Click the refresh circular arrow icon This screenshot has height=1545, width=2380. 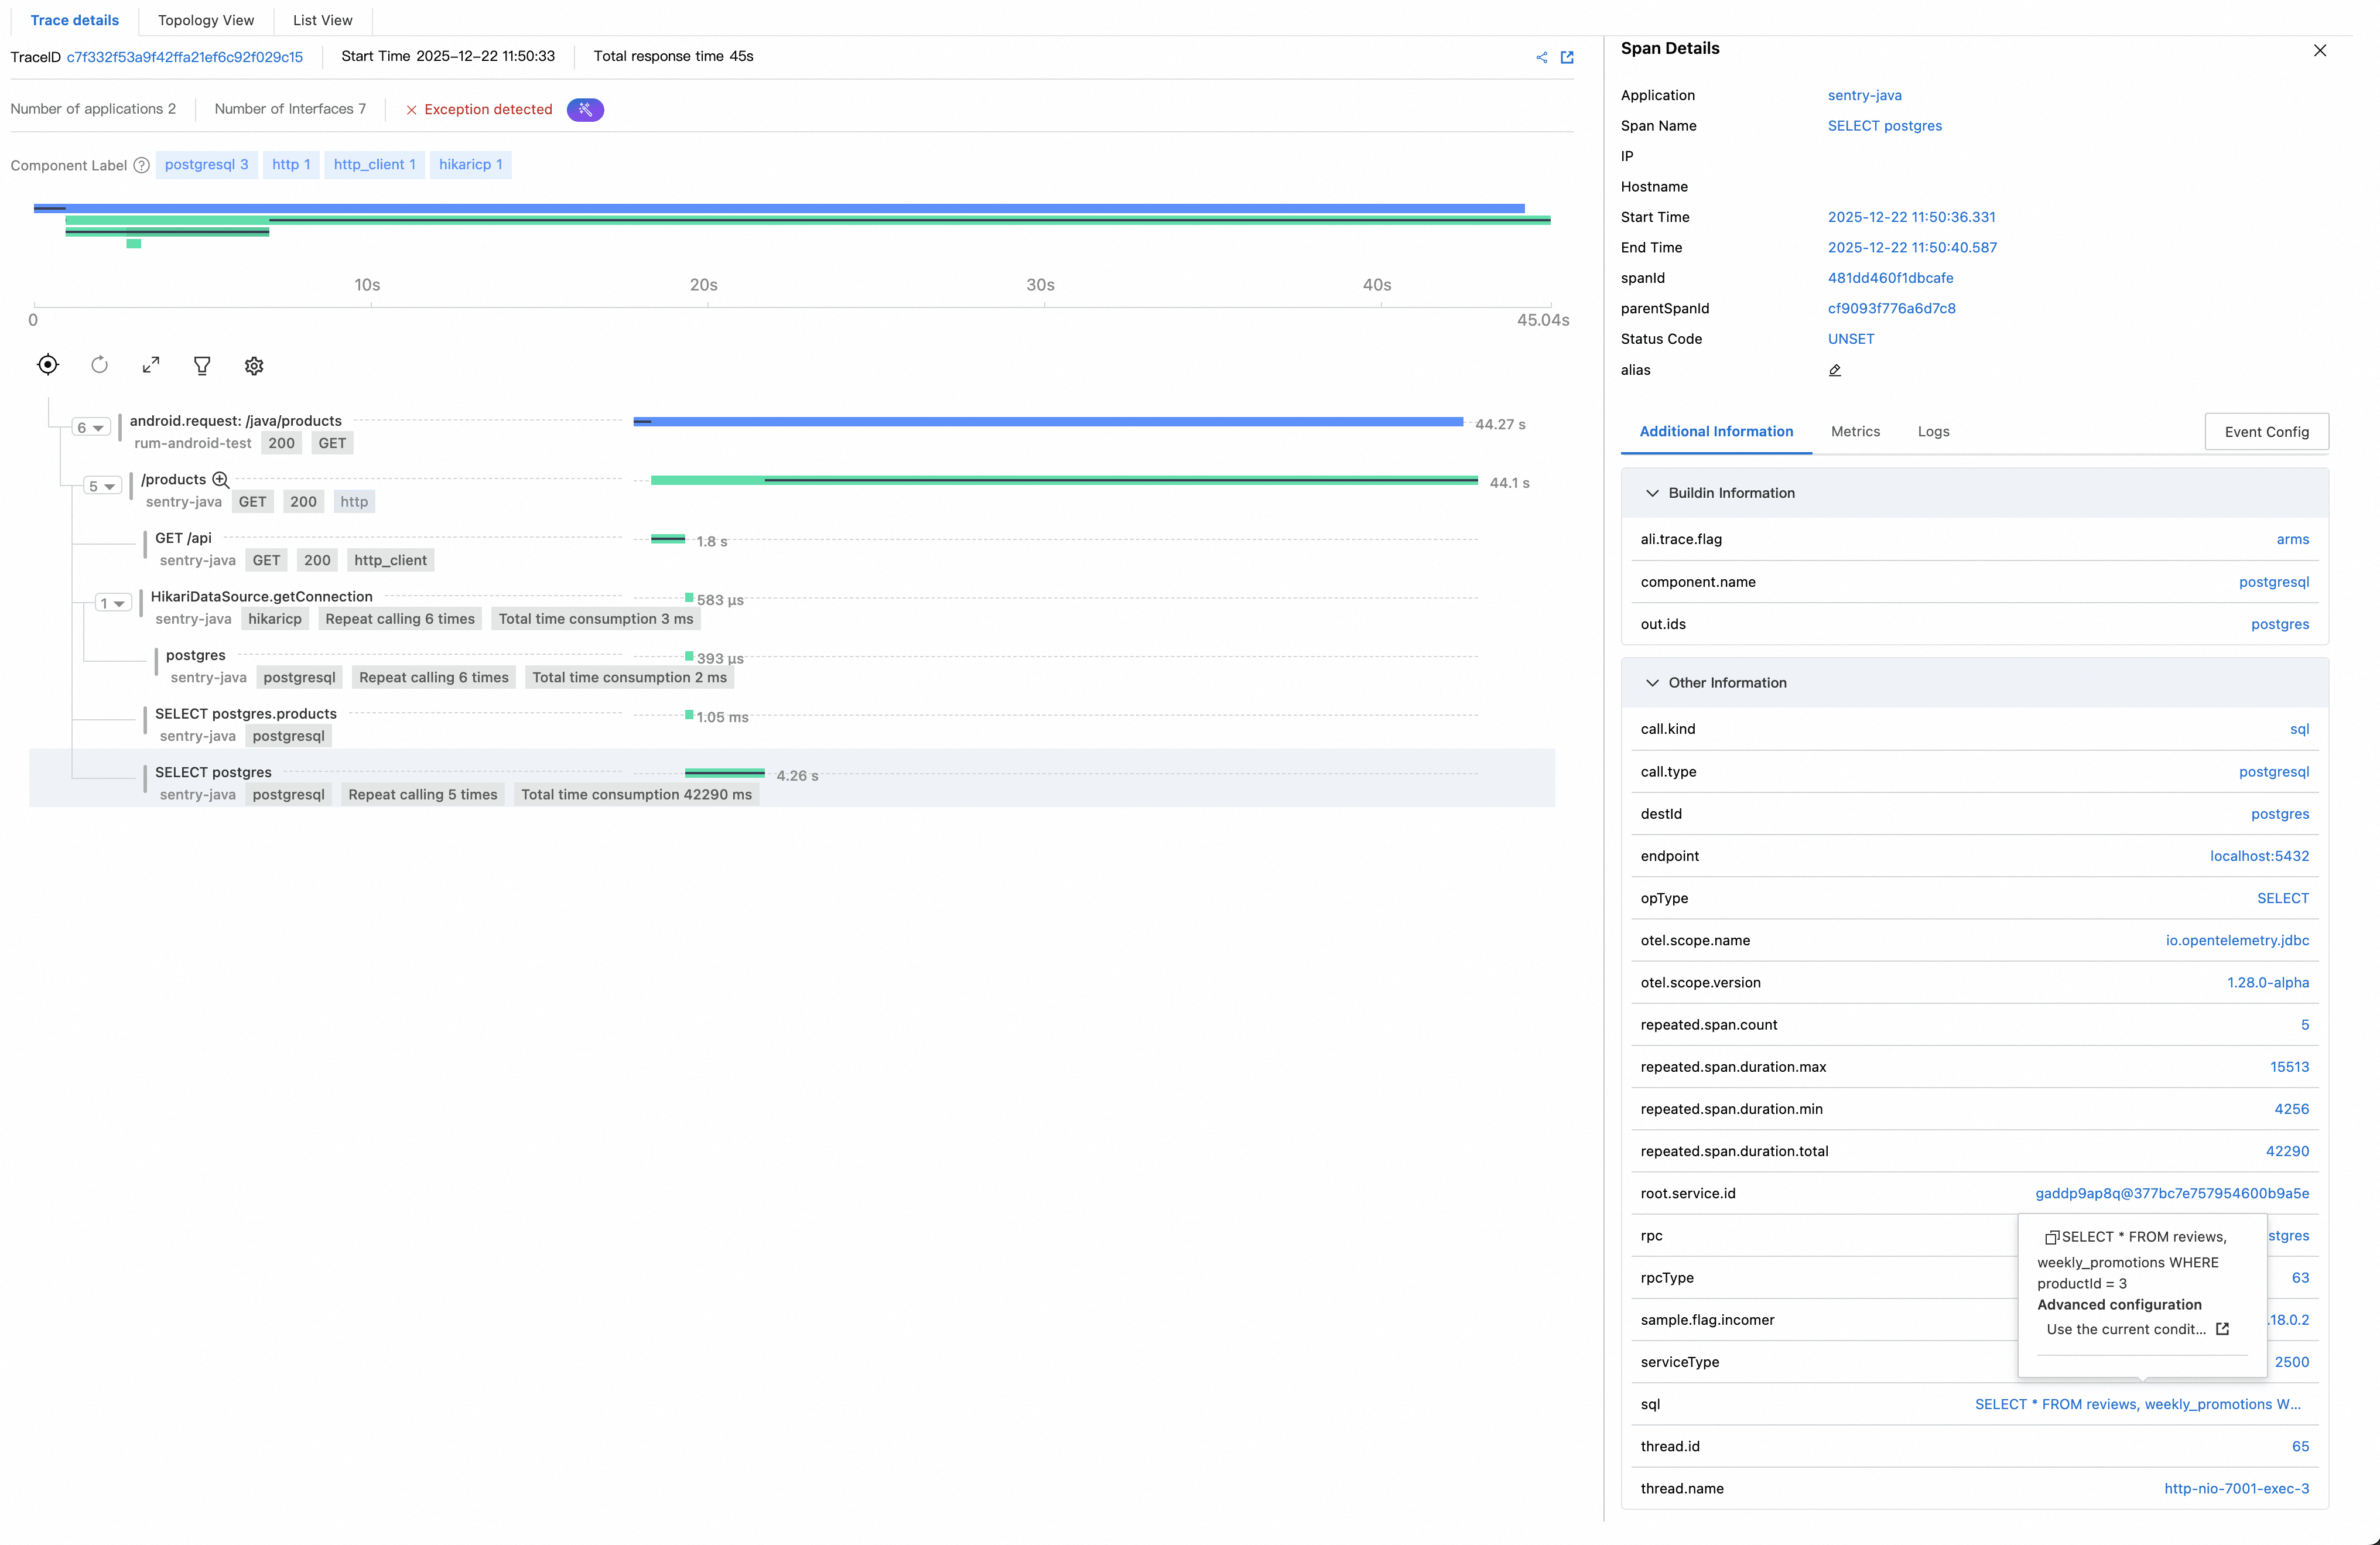[99, 365]
